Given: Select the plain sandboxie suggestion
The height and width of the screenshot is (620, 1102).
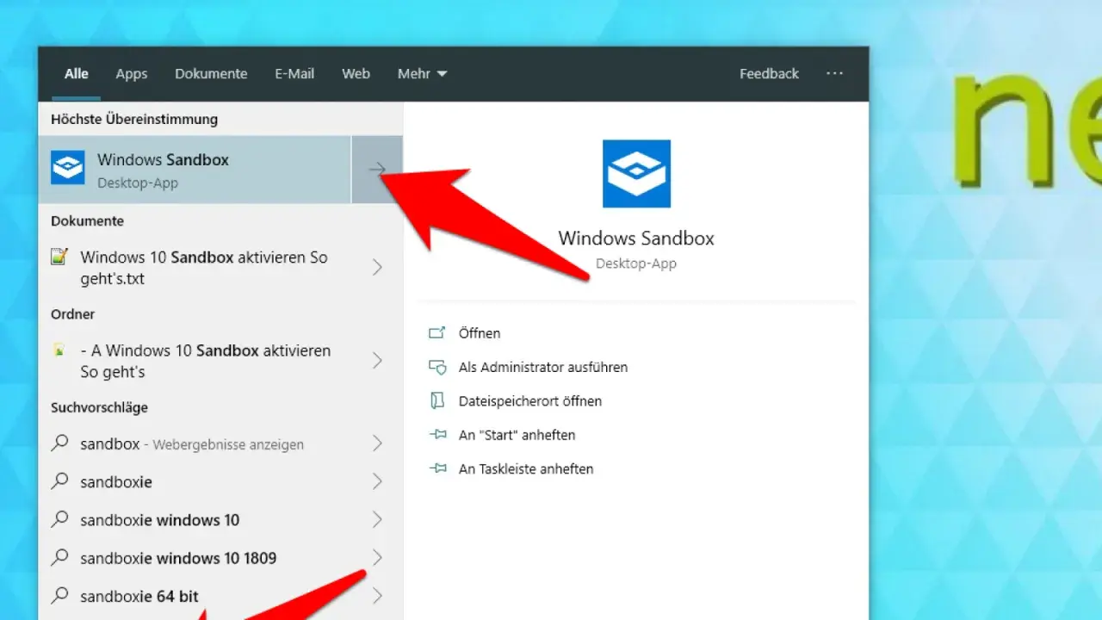Looking at the screenshot, I should click(x=116, y=482).
